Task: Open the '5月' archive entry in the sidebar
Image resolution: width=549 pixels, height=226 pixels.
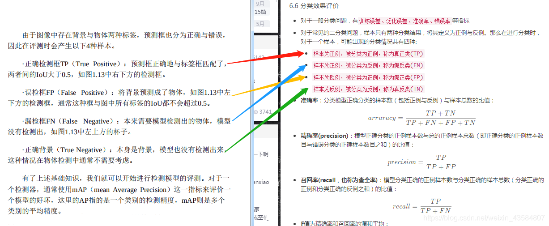Action: tap(260, 24)
